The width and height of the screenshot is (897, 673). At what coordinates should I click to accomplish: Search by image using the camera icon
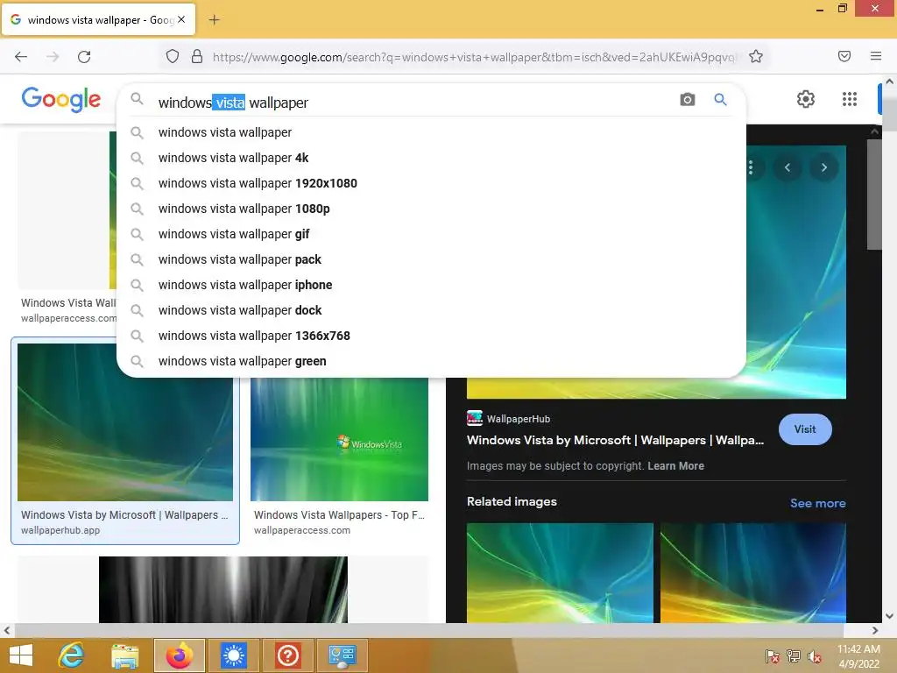[x=687, y=100]
